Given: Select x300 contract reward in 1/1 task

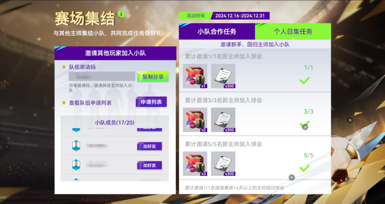Looking at the screenshot, I should pos(223,76).
